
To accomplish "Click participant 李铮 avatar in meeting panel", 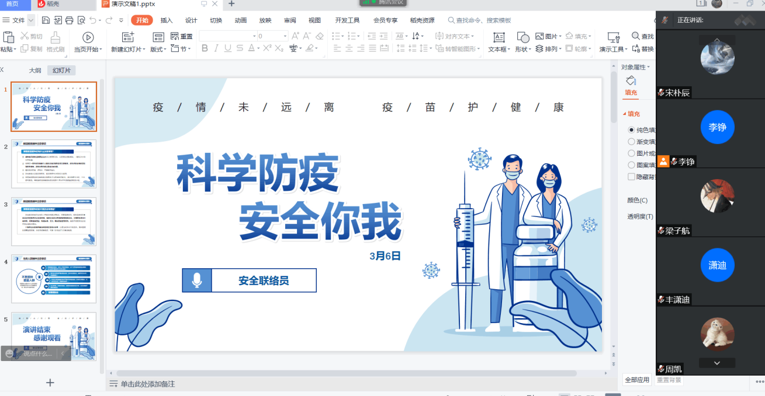I will tap(717, 127).
